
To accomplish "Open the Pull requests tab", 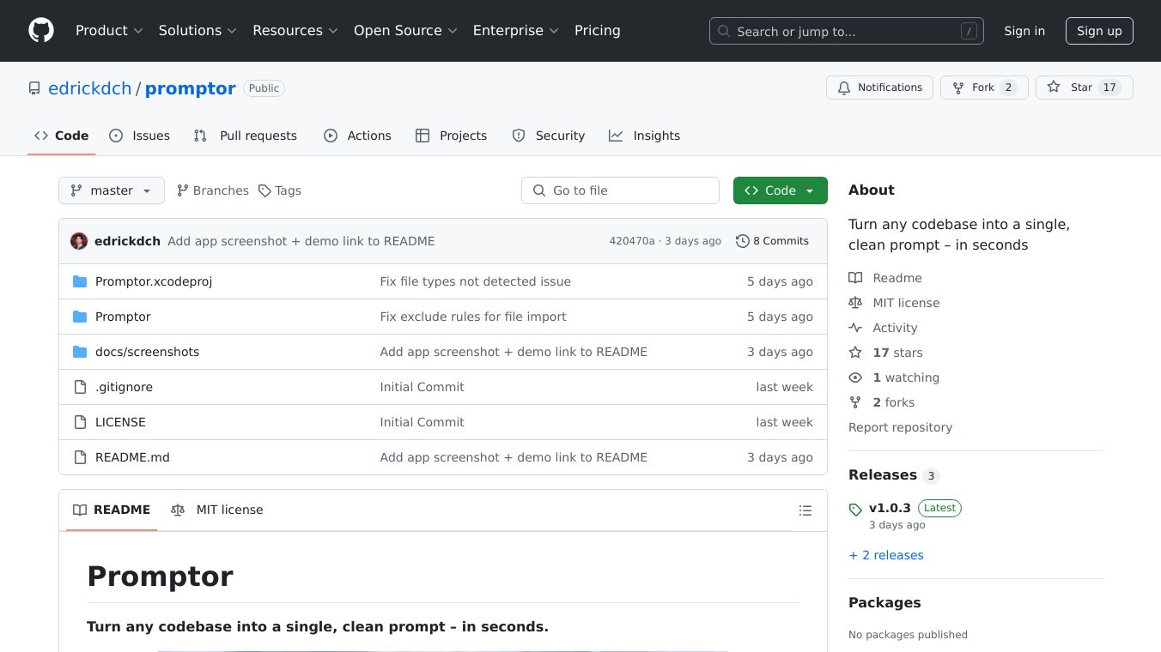I will [246, 136].
